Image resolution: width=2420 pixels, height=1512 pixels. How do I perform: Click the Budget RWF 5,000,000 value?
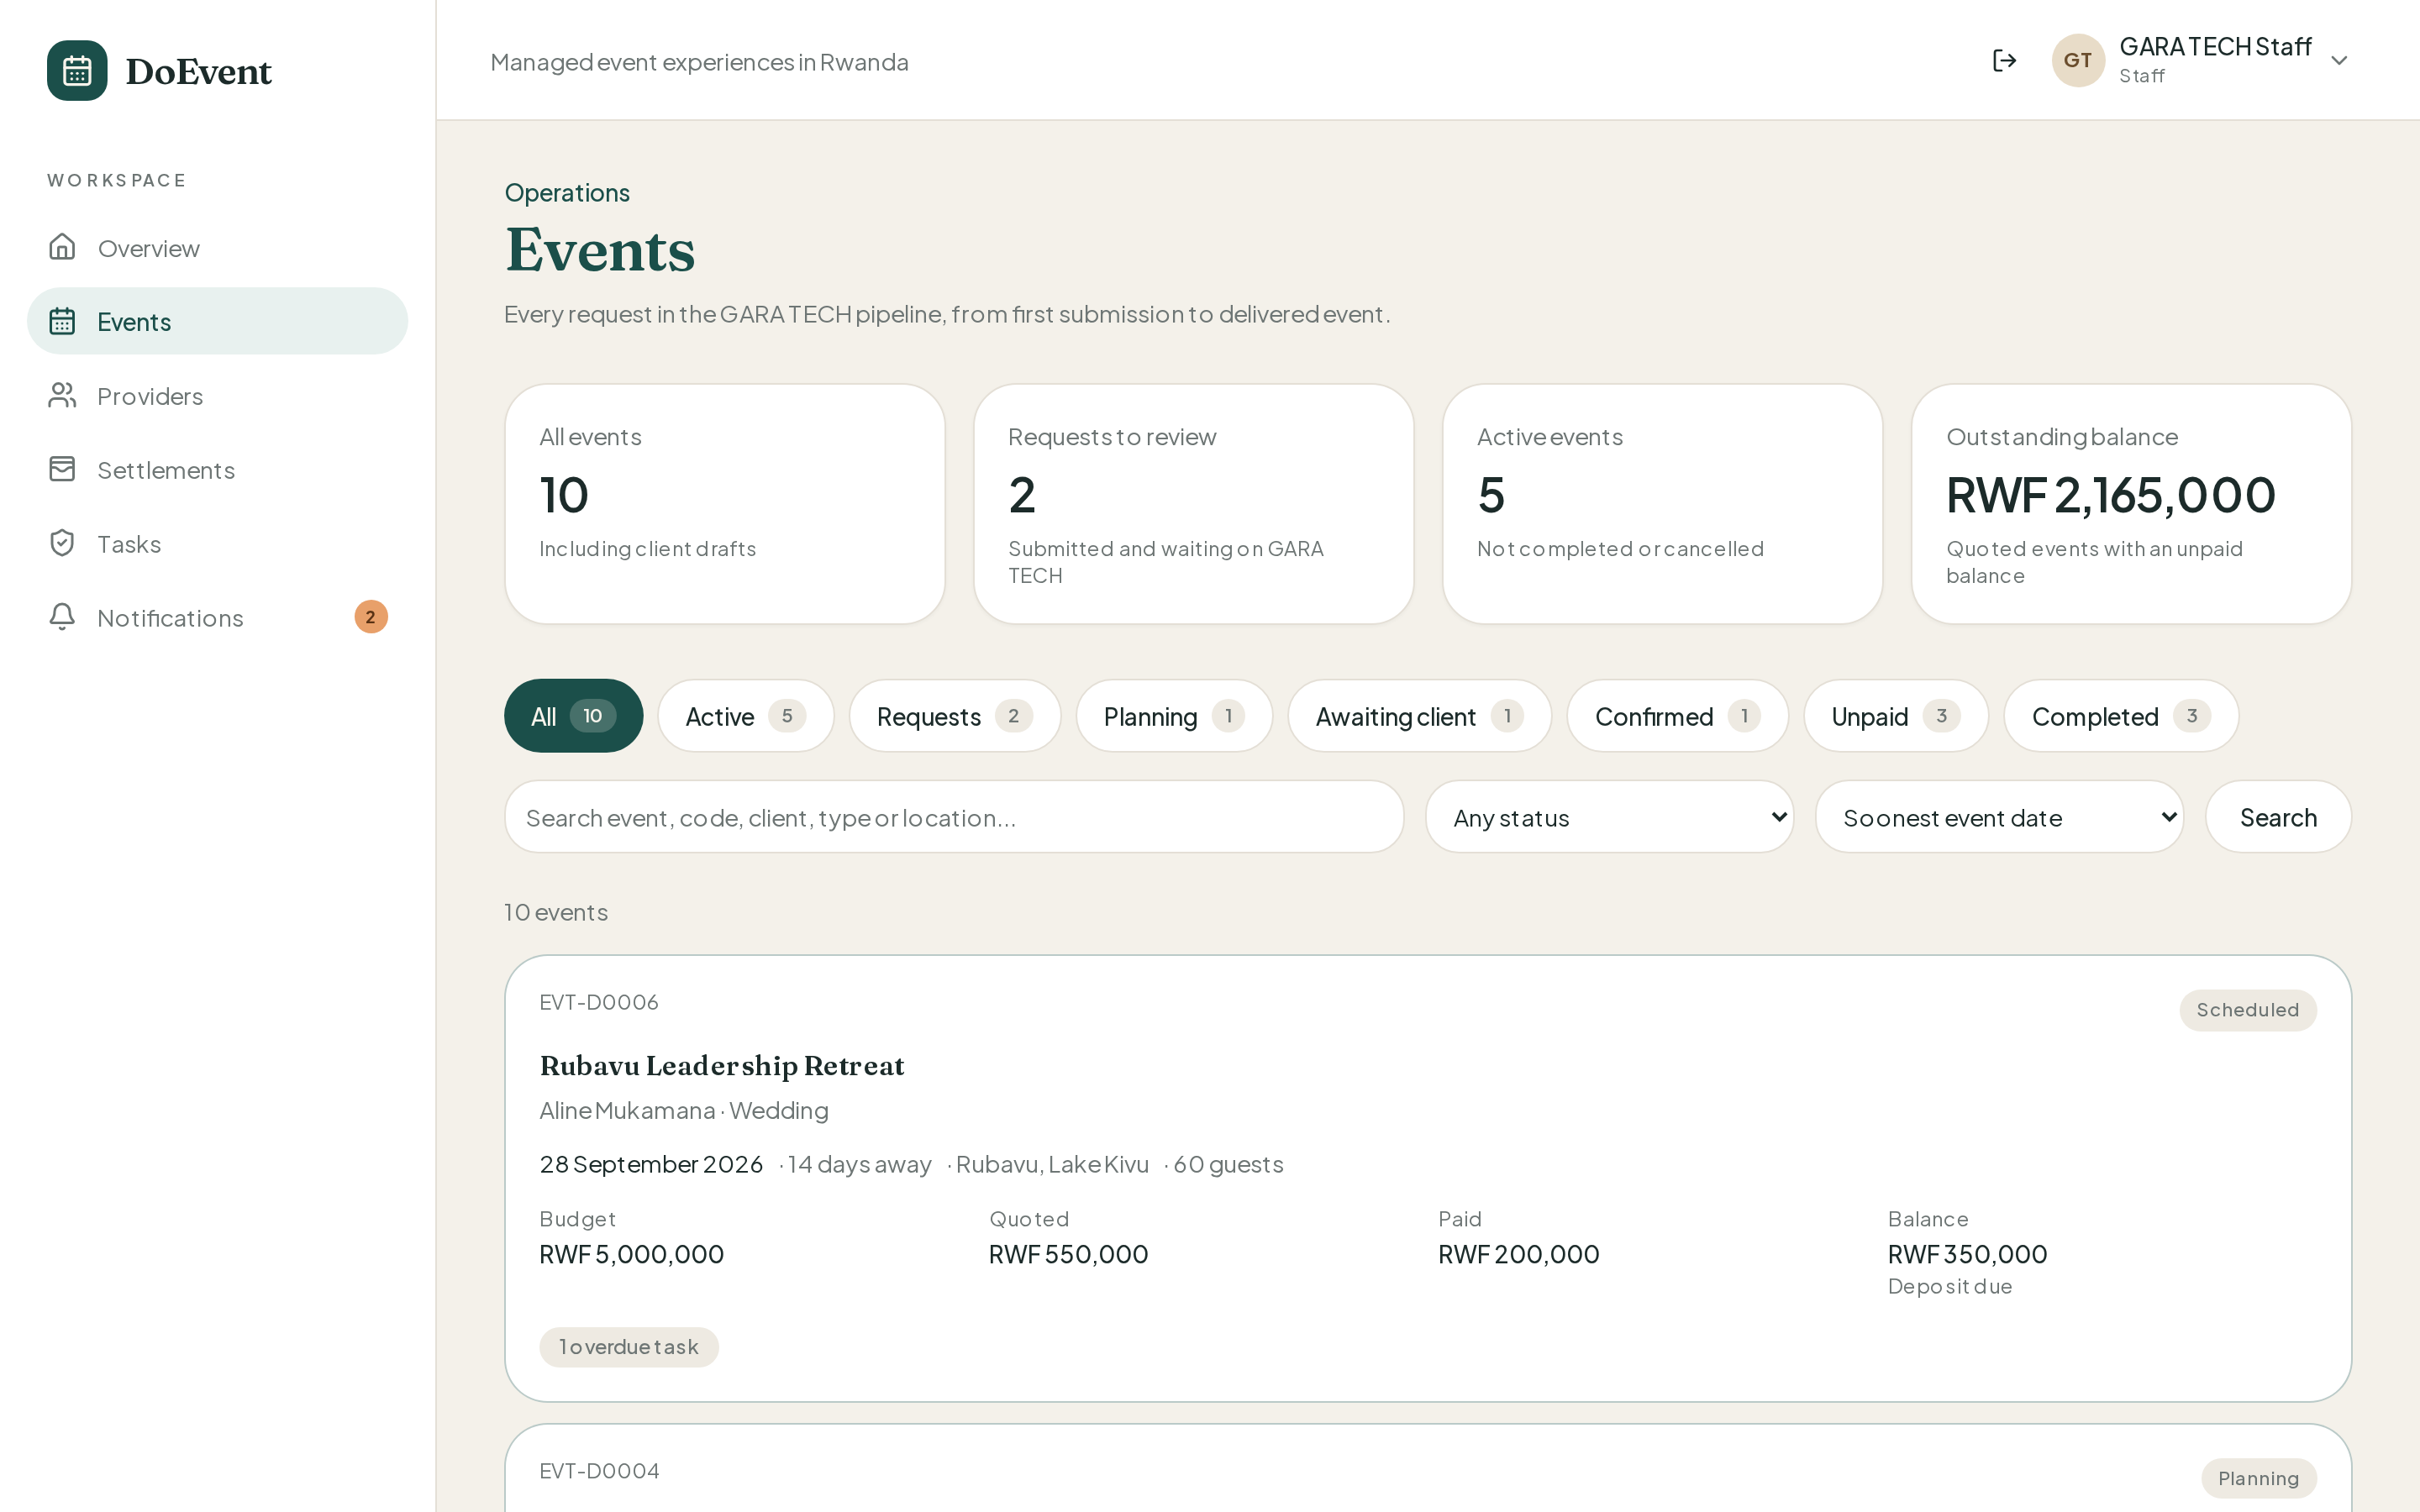pyautogui.click(x=631, y=1254)
